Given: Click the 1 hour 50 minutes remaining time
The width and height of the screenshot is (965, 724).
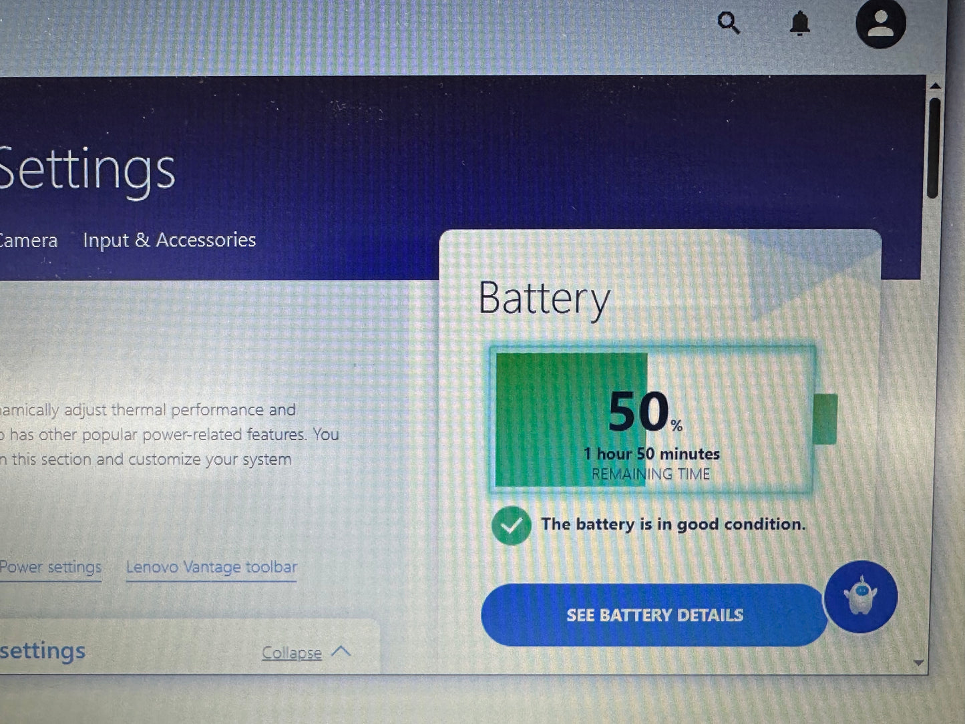Looking at the screenshot, I should tap(651, 454).
